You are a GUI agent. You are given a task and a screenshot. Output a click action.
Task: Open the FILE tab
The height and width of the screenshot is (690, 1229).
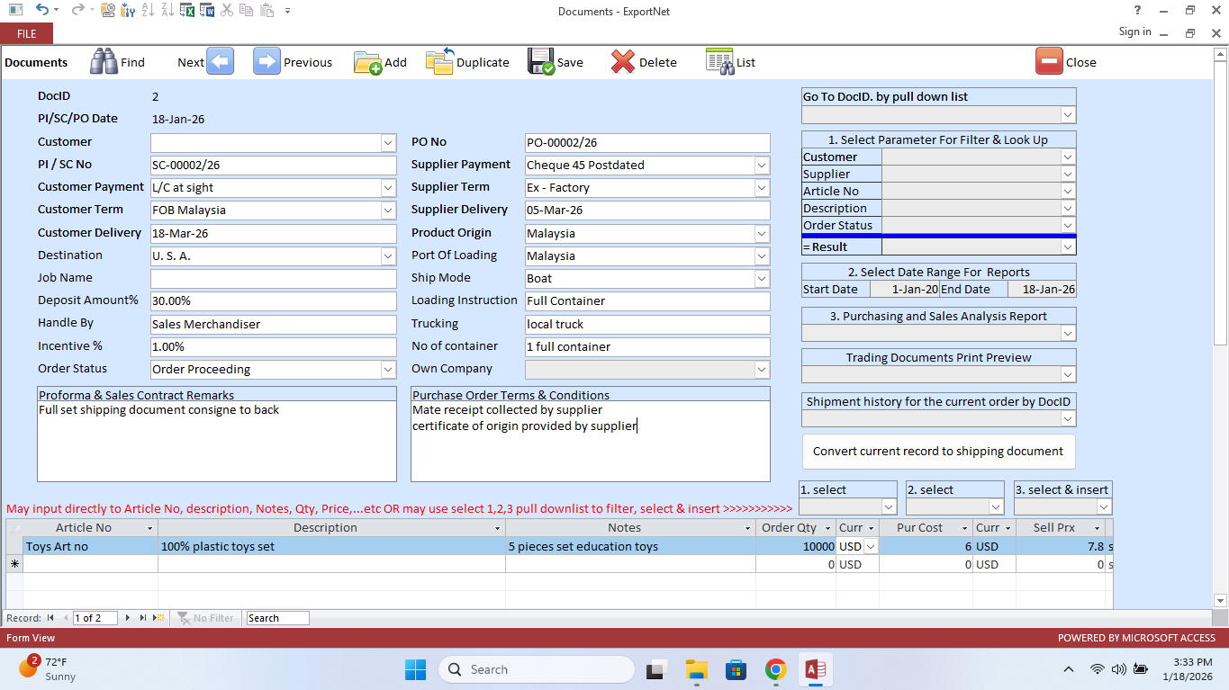pyautogui.click(x=26, y=32)
